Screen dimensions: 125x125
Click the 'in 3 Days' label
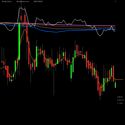tap(120, 103)
